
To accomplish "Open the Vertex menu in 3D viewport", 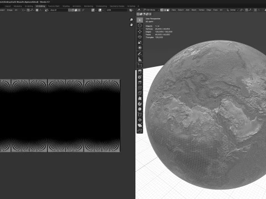I will pyautogui.click(x=201, y=10).
